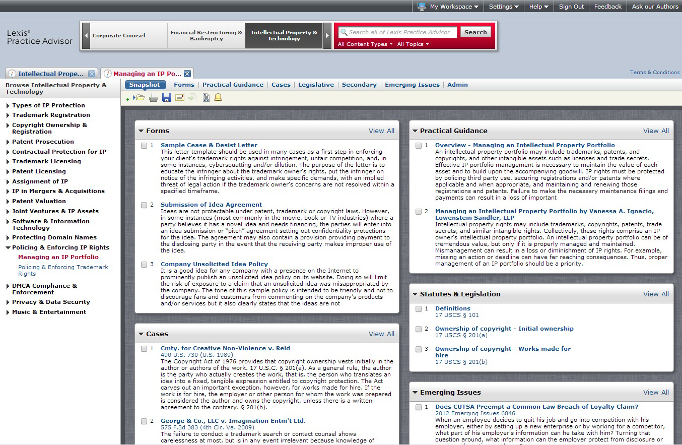
Task: Click the envelope email icon
Action: pyautogui.click(x=179, y=98)
